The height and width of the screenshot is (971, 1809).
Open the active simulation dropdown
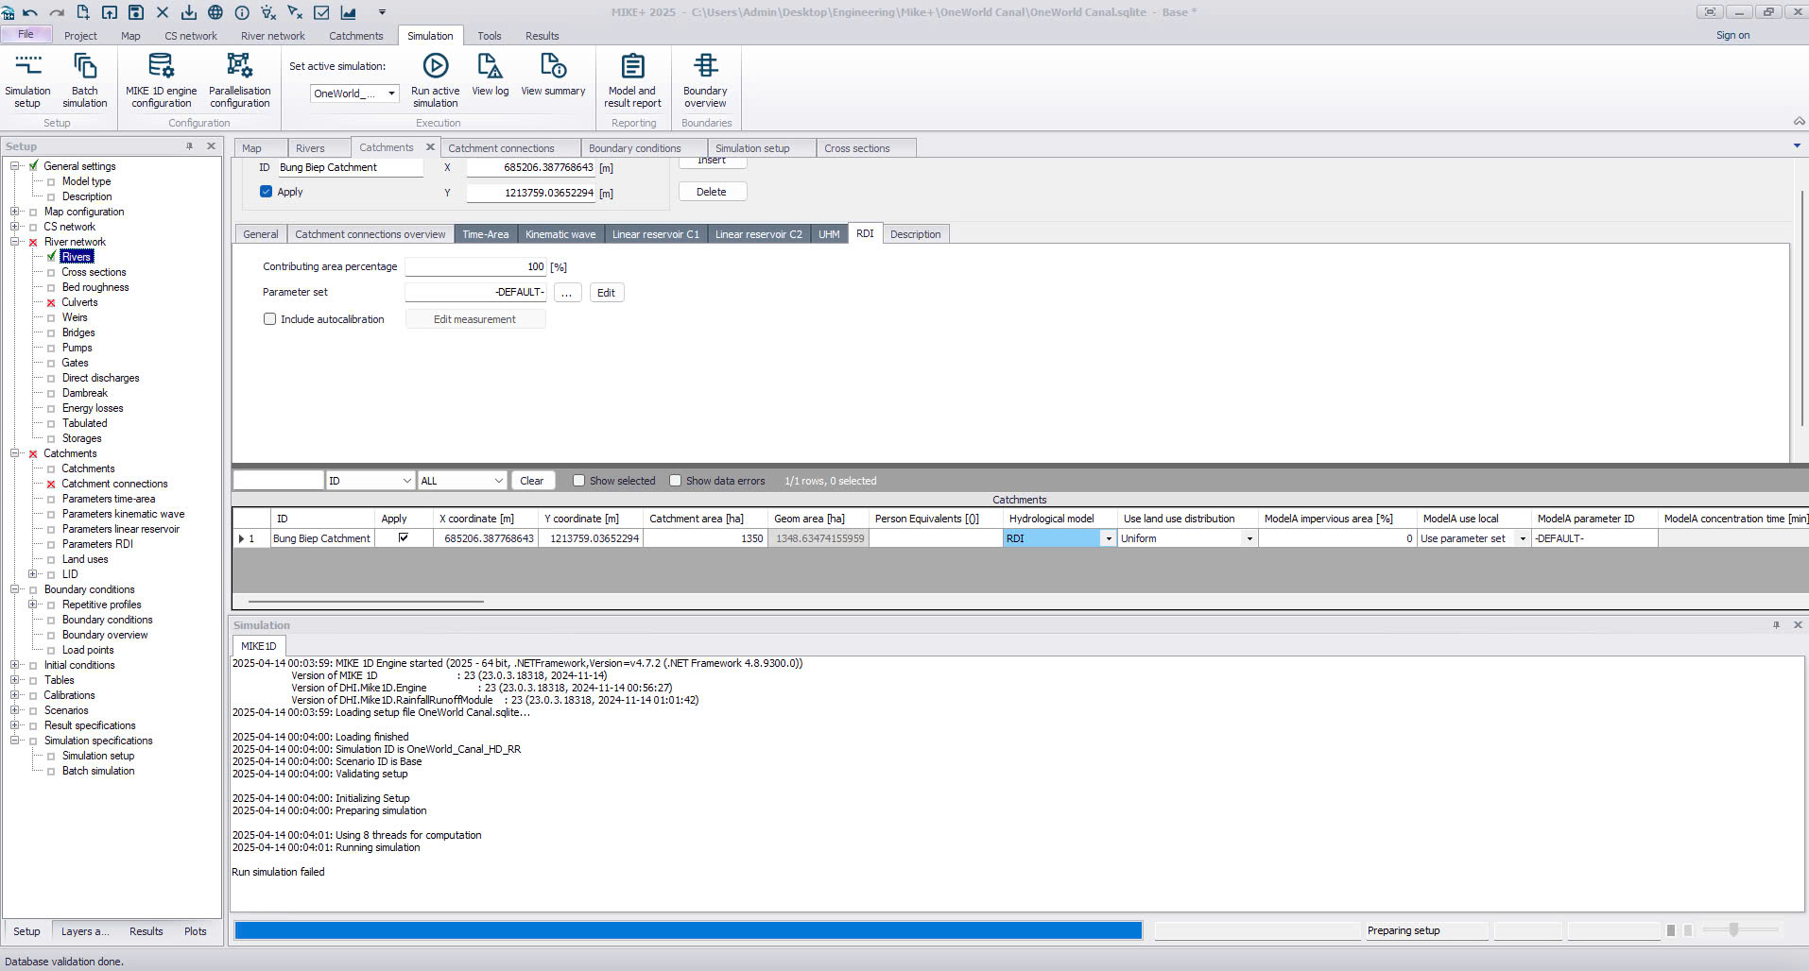(391, 94)
